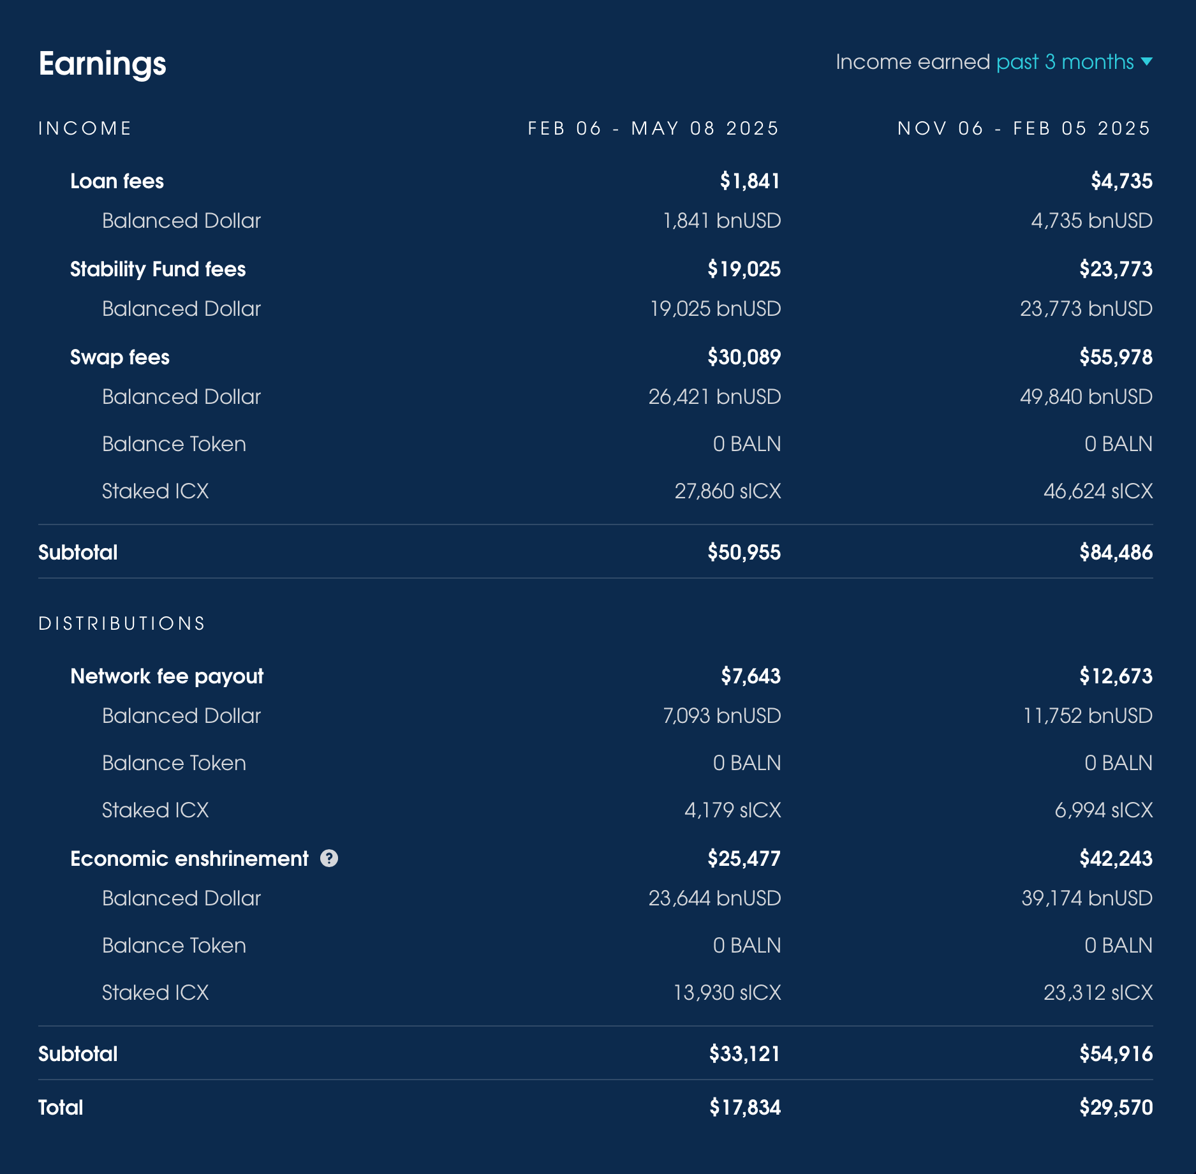The image size is (1196, 1174).
Task: Click the INCOME section heading
Action: (85, 128)
